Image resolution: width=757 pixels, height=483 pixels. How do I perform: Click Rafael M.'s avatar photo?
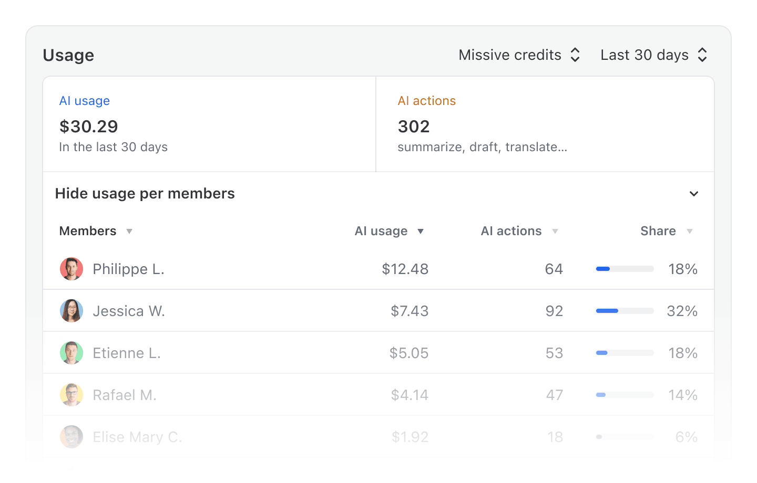(71, 395)
